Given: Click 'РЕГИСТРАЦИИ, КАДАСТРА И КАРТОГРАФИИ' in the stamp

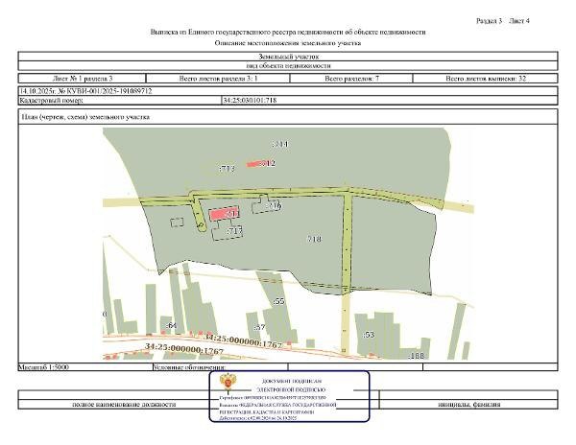Looking at the screenshot, I should click(x=267, y=412).
